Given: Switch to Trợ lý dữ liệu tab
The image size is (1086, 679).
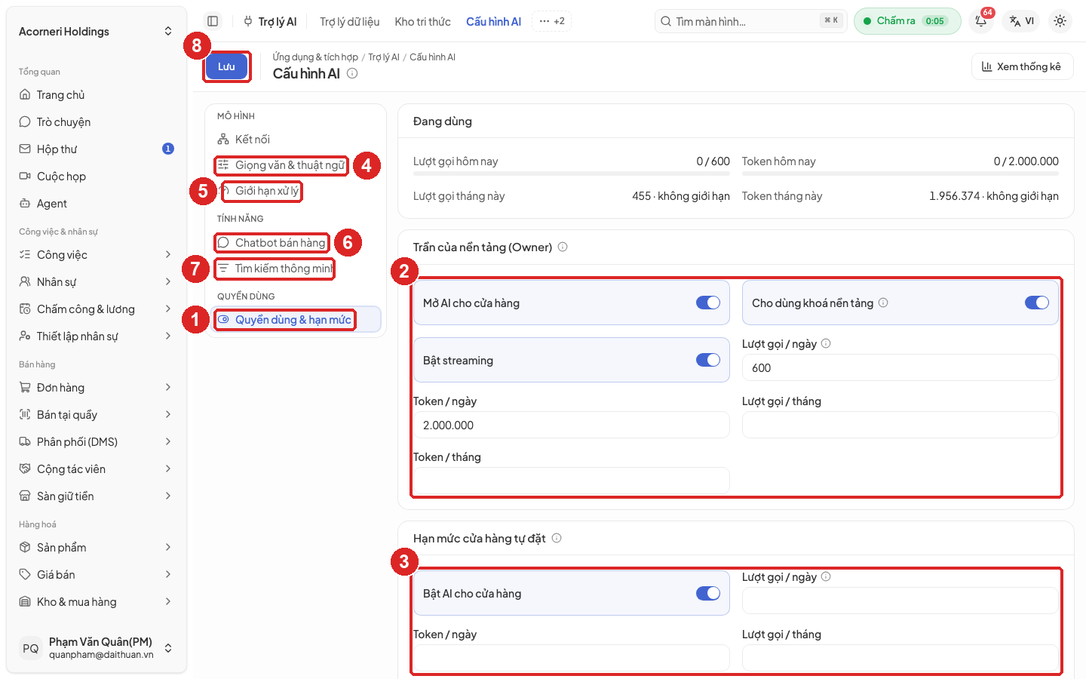Looking at the screenshot, I should pos(349,21).
